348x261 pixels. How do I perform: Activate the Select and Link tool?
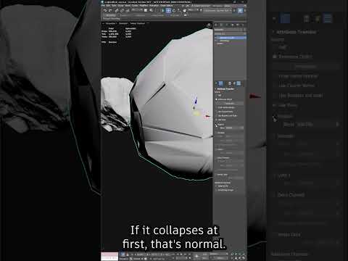(x=116, y=10)
